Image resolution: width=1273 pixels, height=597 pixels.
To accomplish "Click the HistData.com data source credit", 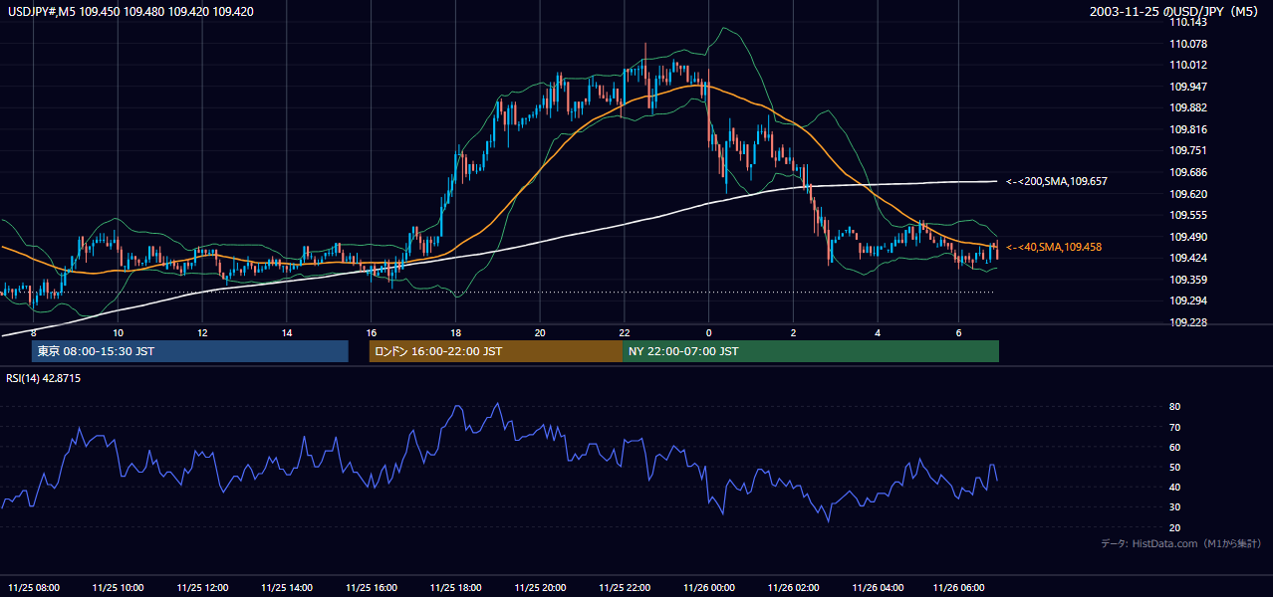I will [x=1181, y=543].
